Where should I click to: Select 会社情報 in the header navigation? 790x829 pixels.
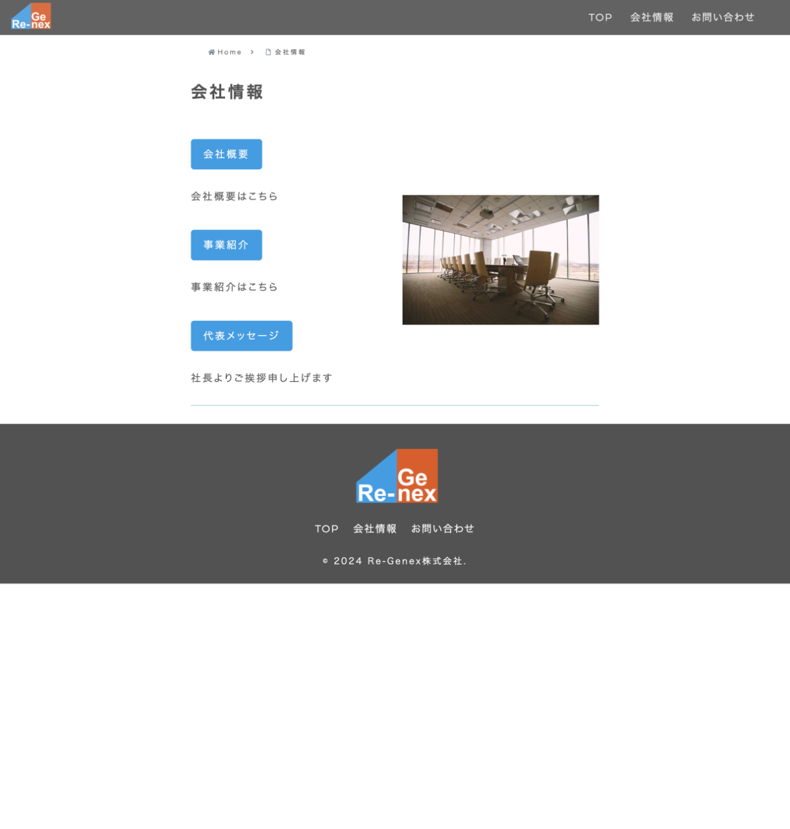[x=652, y=18]
